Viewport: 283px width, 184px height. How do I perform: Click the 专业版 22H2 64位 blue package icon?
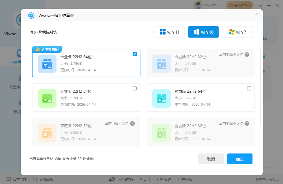pyautogui.click(x=47, y=64)
